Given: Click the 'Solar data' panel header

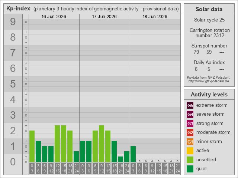Looking at the screenshot, I should 209,9.
